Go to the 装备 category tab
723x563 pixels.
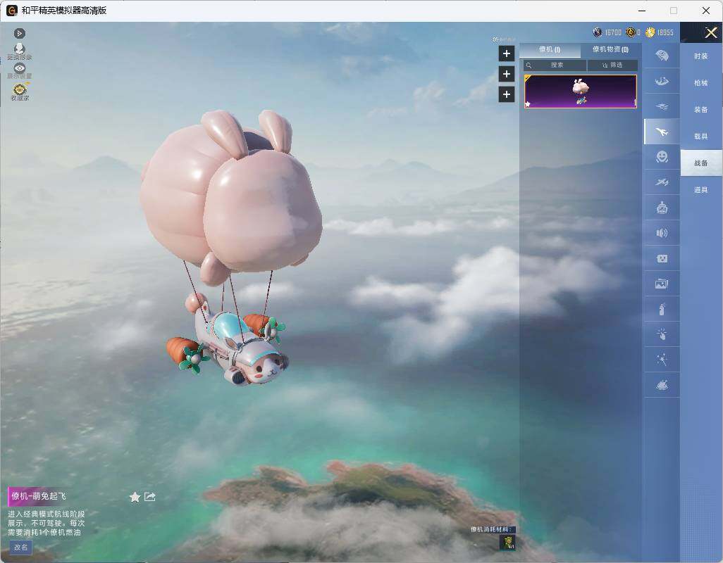click(x=701, y=110)
